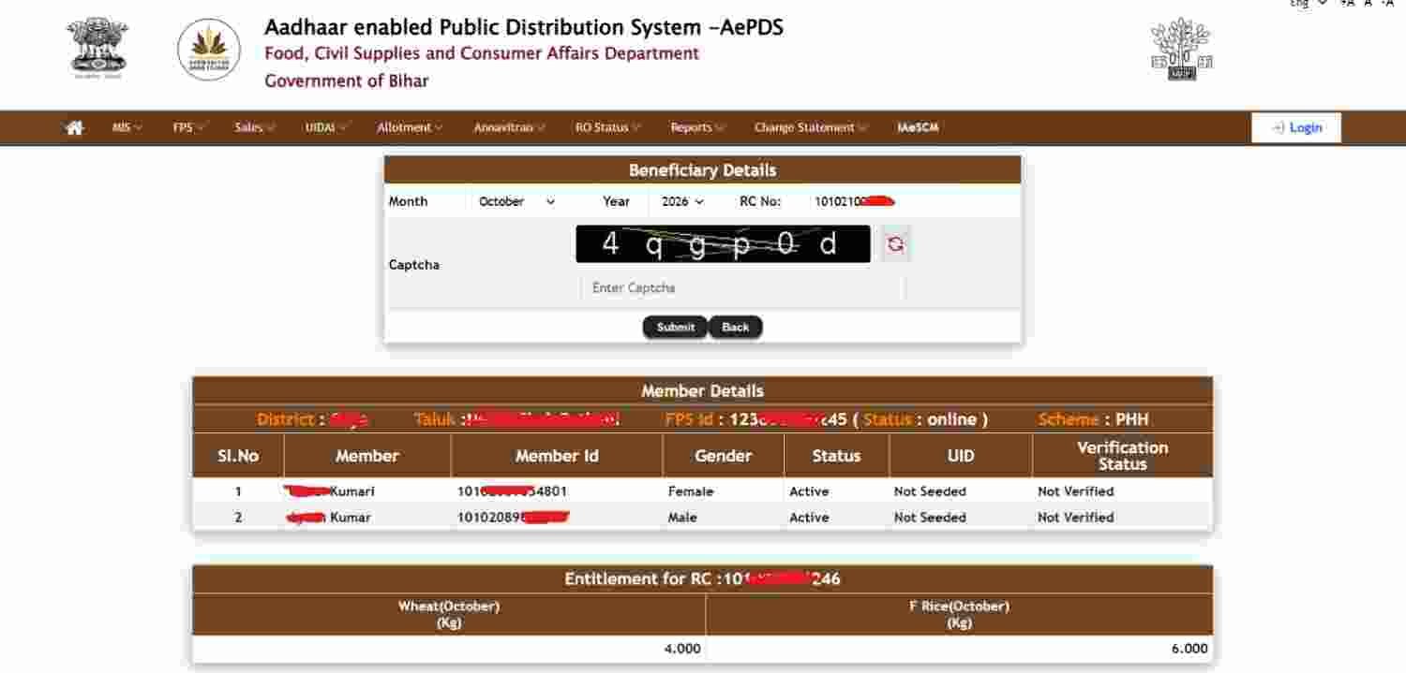Click the Wheat(October) column header
This screenshot has height=673, width=1406.
click(x=449, y=615)
